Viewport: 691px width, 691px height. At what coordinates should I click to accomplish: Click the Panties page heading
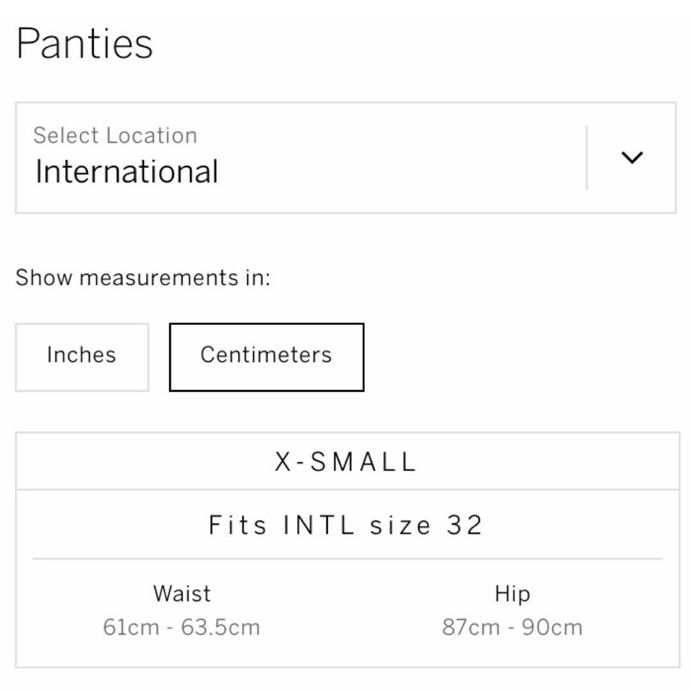pos(84,44)
